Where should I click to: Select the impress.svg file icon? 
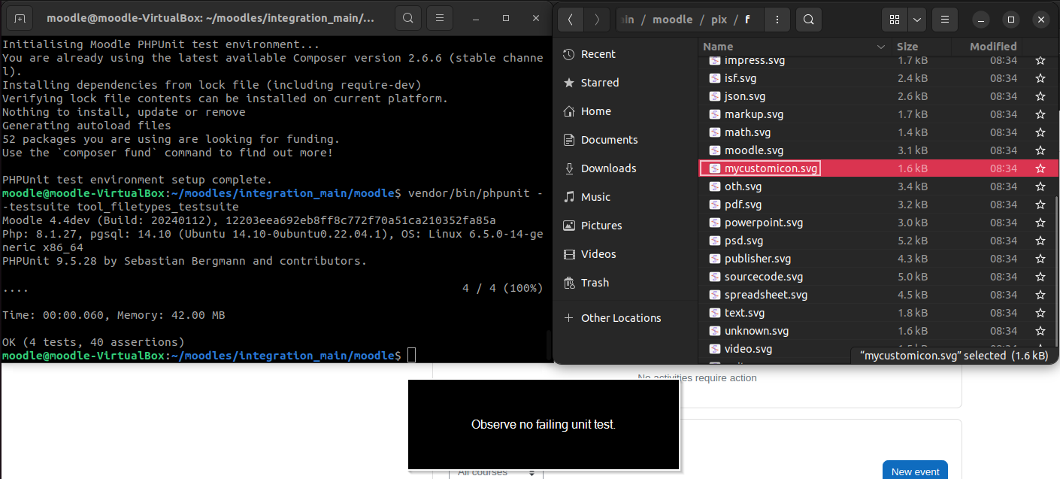[714, 60]
